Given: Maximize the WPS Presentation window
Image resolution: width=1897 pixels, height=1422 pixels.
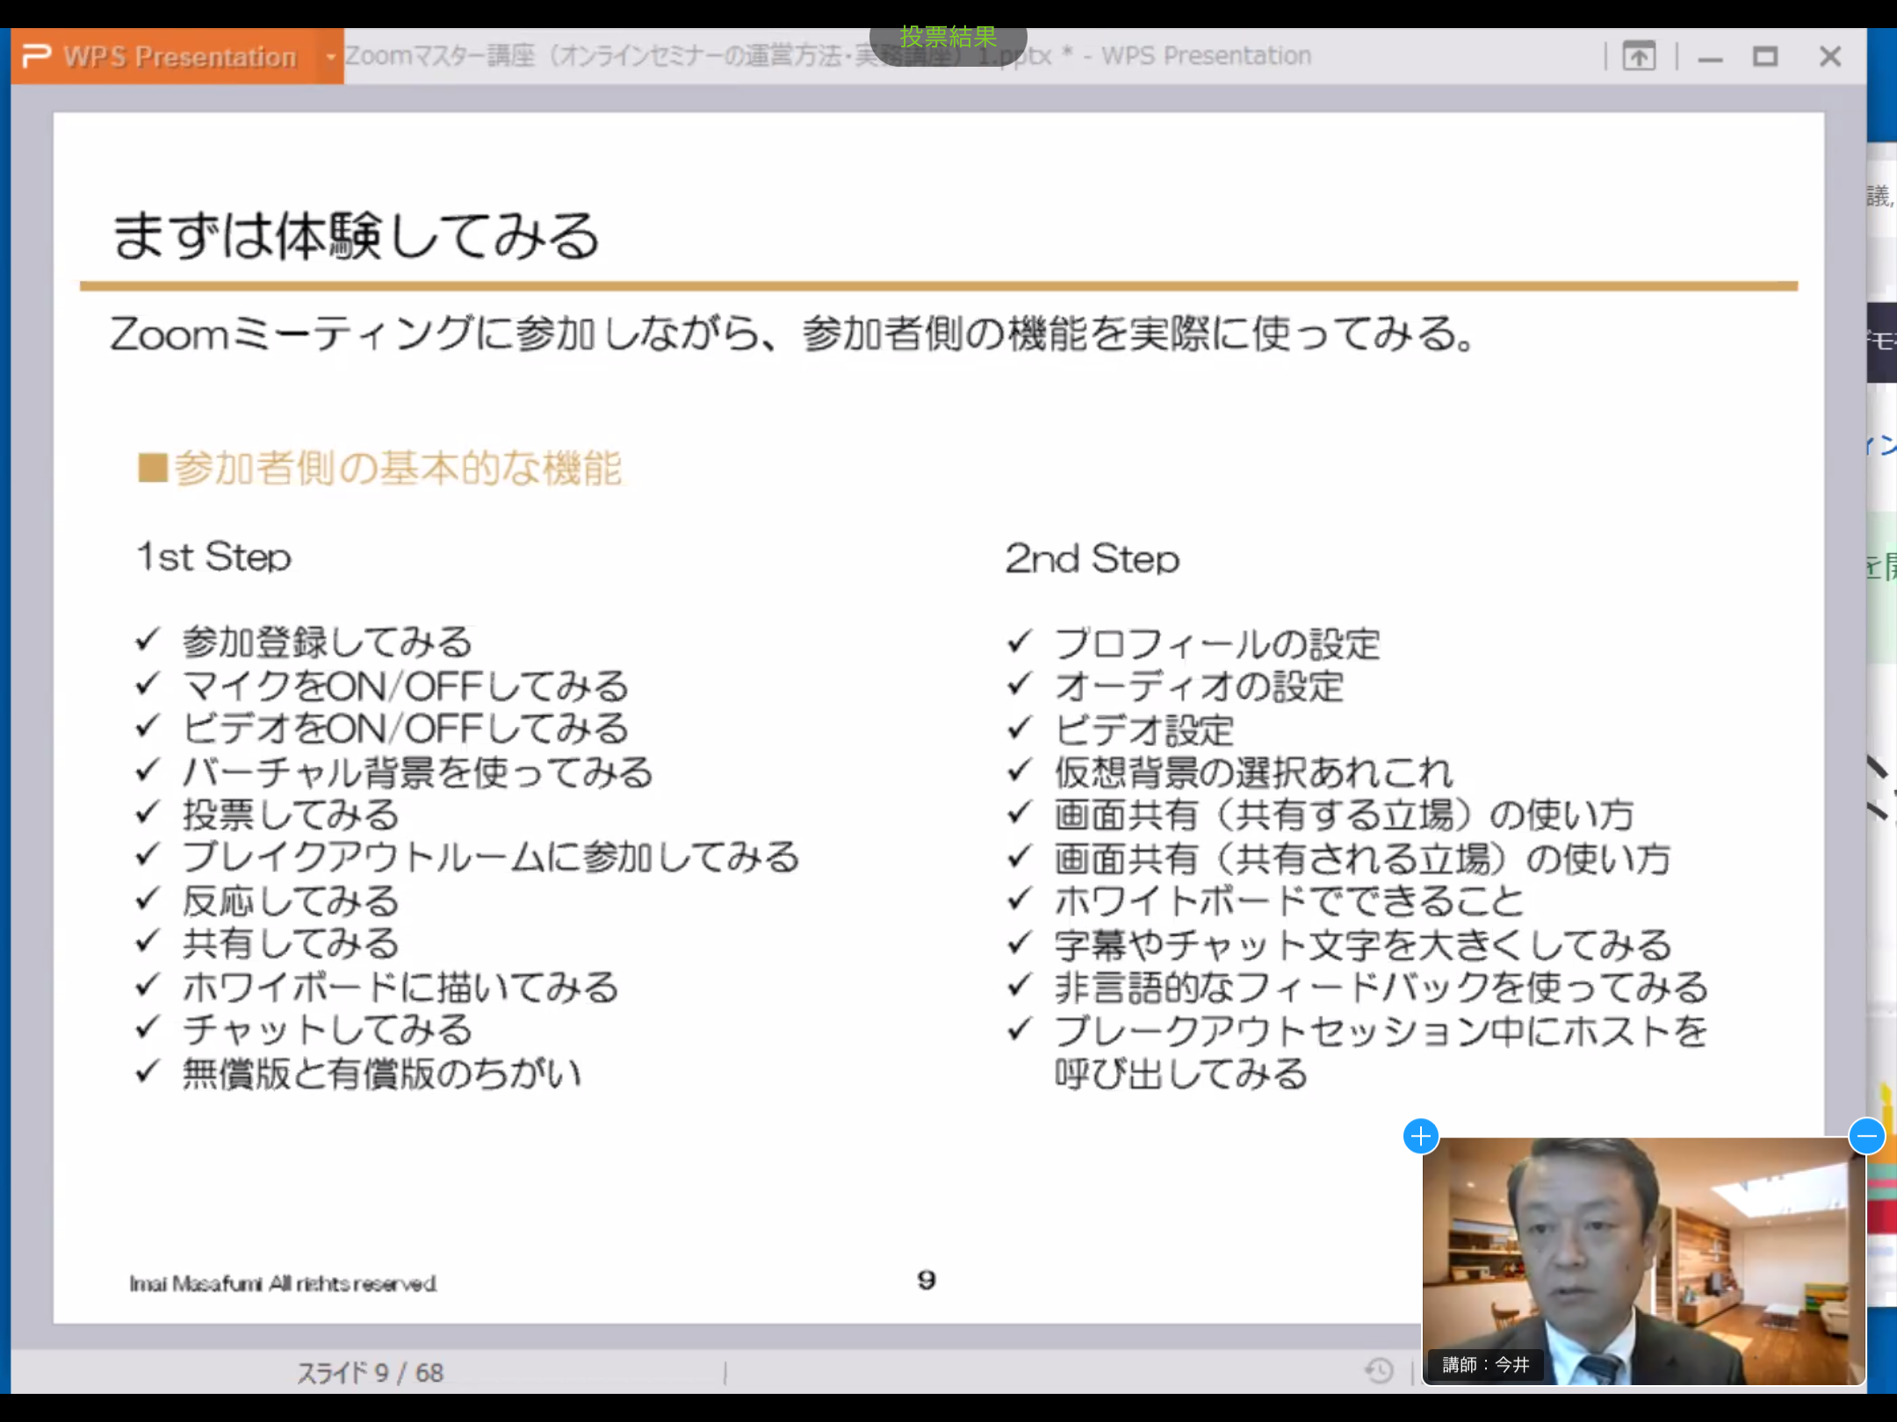Looking at the screenshot, I should (x=1765, y=57).
